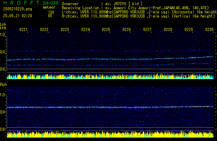Click the 0230 time marker
The height and width of the screenshot is (141, 217).
click(209, 30)
